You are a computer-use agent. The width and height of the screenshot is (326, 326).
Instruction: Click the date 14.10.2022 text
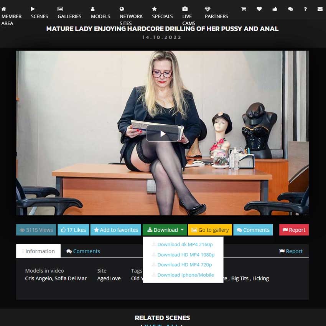coord(162,38)
